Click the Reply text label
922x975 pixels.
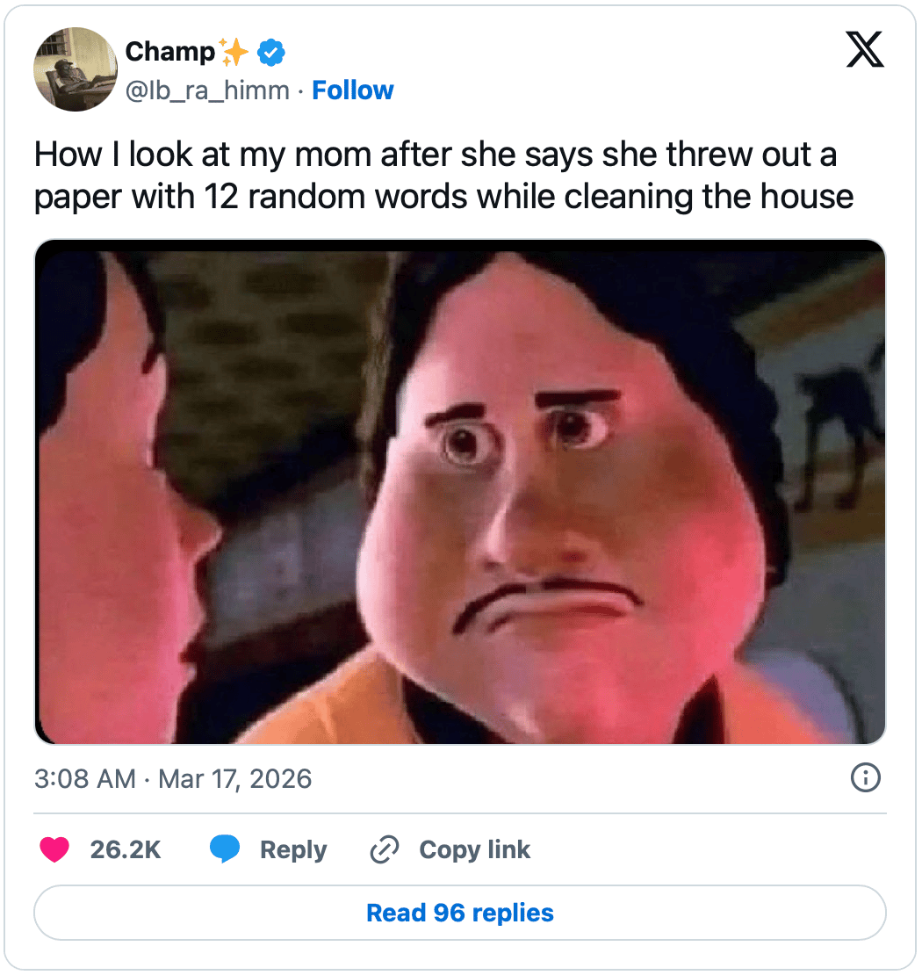(x=292, y=850)
